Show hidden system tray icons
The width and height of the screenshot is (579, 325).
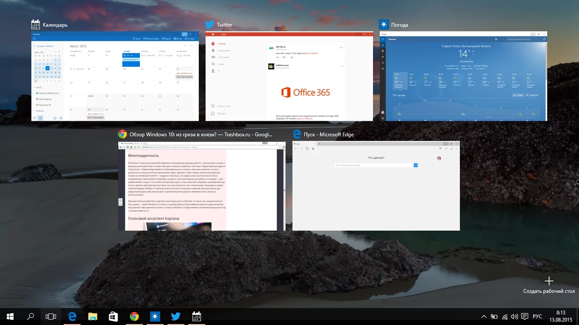484,316
